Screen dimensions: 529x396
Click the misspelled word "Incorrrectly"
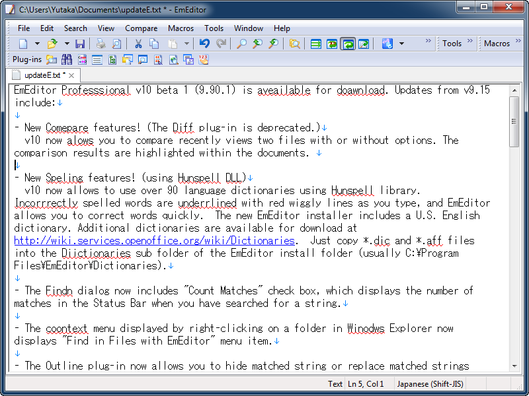pyautogui.click(x=46, y=203)
